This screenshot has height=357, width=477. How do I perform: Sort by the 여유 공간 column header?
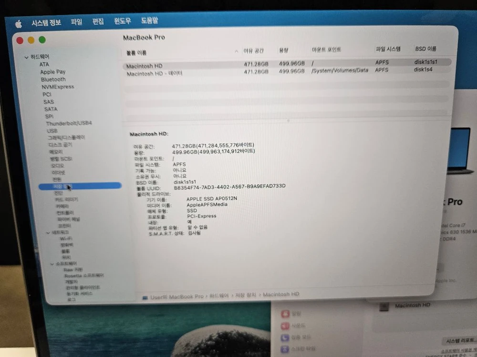253,51
